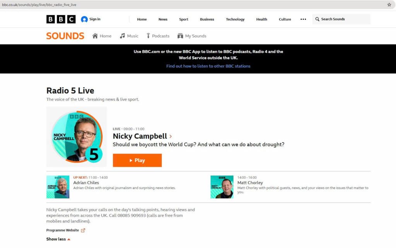
Task: Click Adrian Chiles thumbnail image
Action: pyautogui.click(x=58, y=187)
